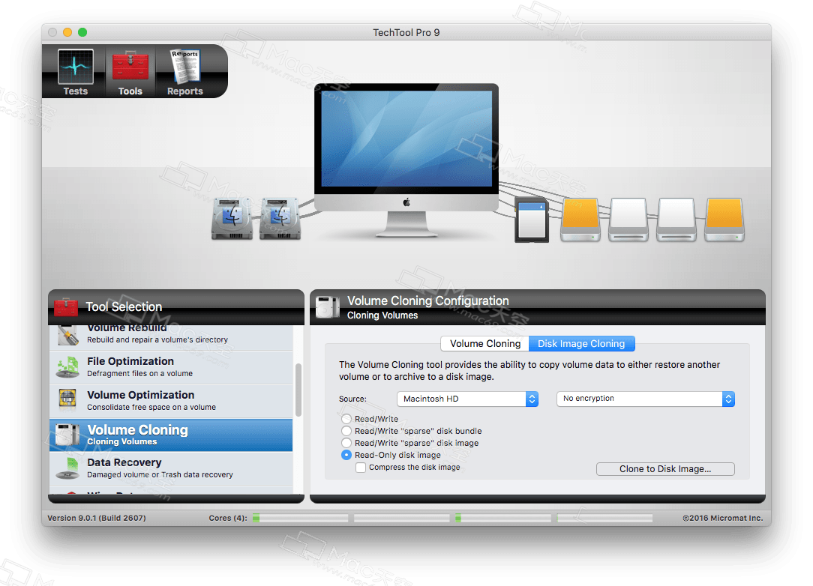Viewport: 813px width, 586px height.
Task: Click the Cores (4): label
Action: (228, 518)
